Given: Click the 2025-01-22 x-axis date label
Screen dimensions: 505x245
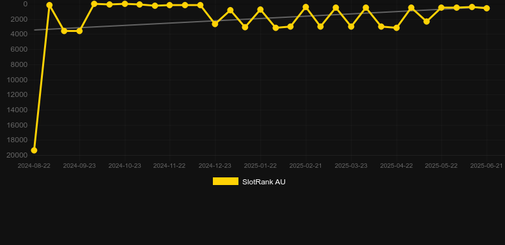Looking at the screenshot, I should (260, 166).
